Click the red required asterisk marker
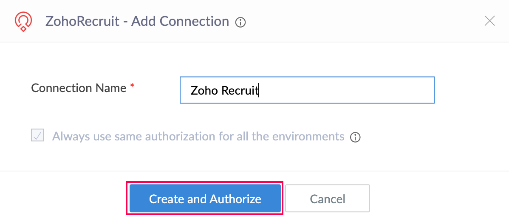 tap(132, 87)
